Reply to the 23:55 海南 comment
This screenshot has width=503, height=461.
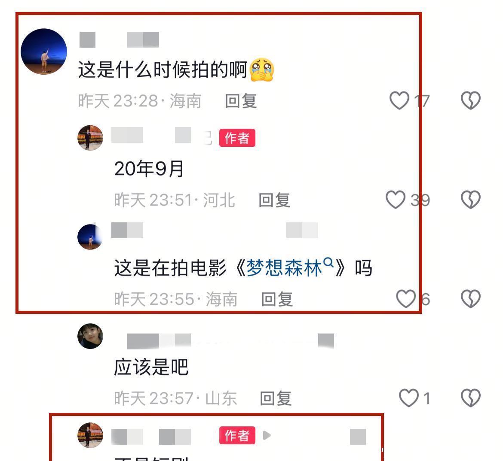point(277,300)
